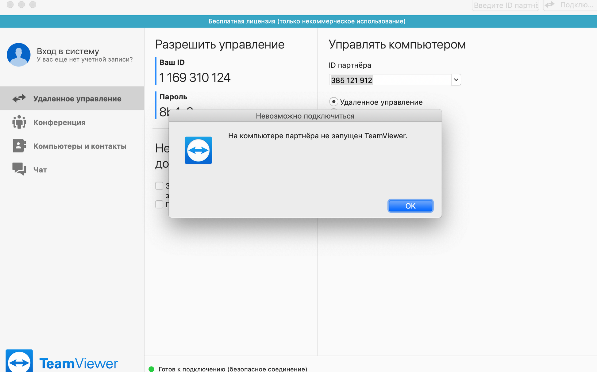
Task: Click the Вход в систему link
Action: click(x=68, y=51)
